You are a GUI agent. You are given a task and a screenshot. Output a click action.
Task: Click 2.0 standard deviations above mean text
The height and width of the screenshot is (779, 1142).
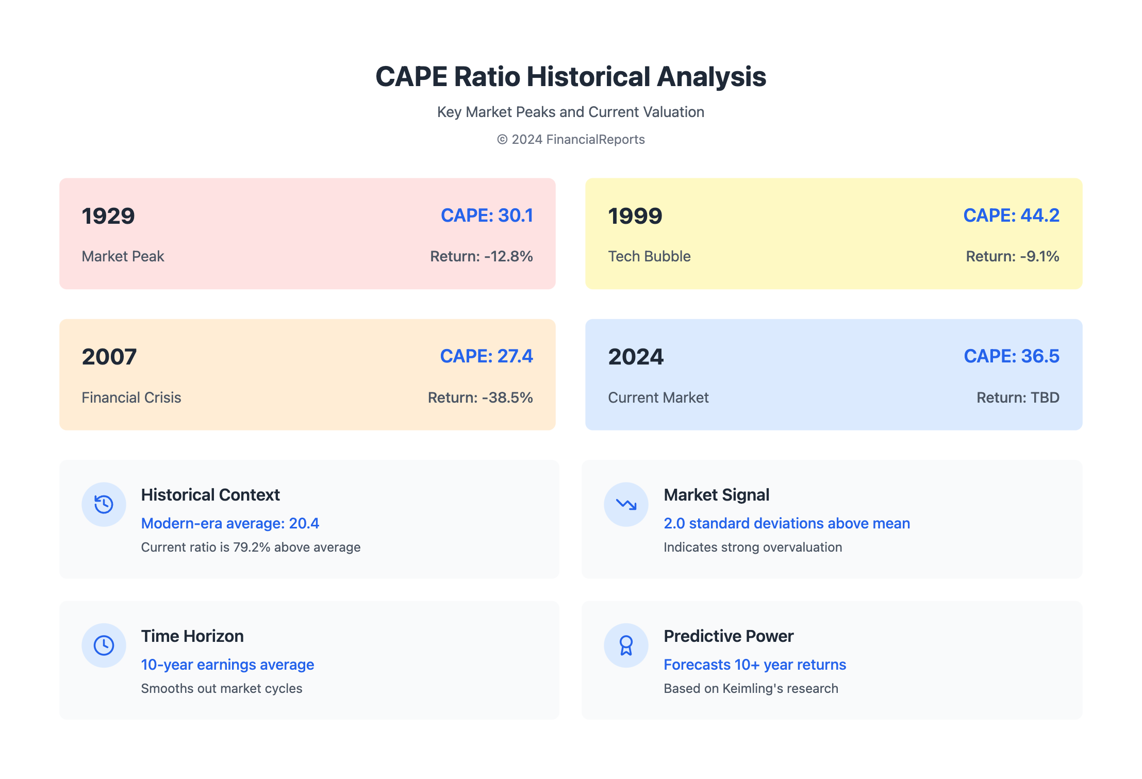pyautogui.click(x=787, y=523)
